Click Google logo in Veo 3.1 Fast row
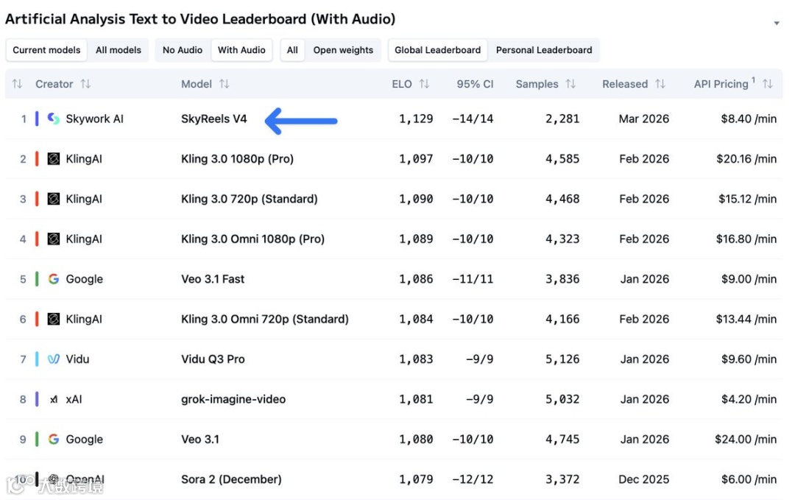Screen dimensions: 795x500 click(53, 279)
